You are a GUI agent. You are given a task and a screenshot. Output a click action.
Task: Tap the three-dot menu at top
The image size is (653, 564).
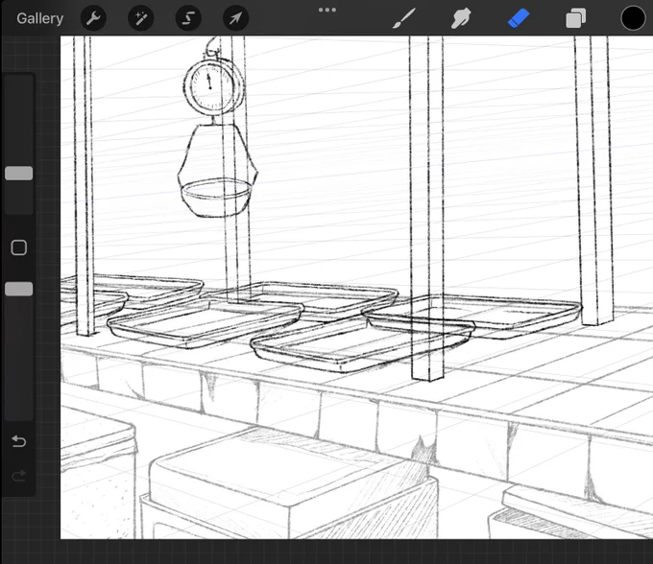point(327,10)
